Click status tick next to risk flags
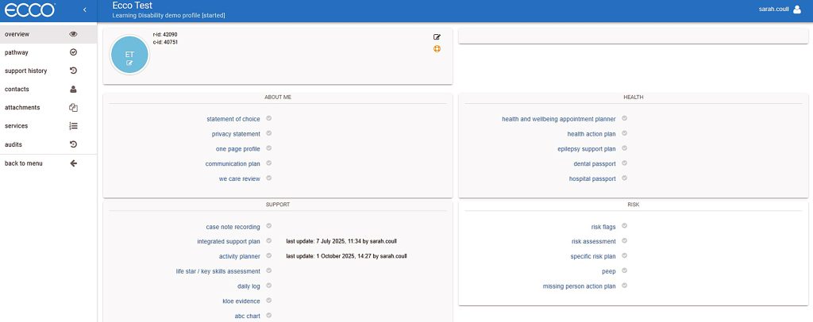The width and height of the screenshot is (813, 322). 625,226
